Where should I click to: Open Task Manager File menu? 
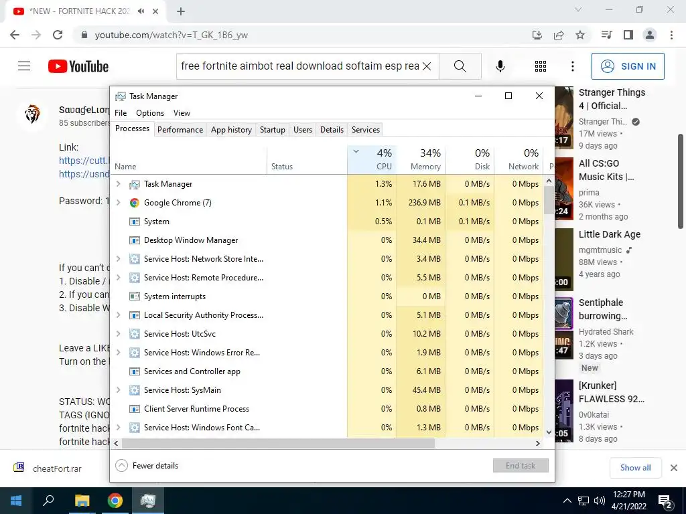tap(121, 112)
